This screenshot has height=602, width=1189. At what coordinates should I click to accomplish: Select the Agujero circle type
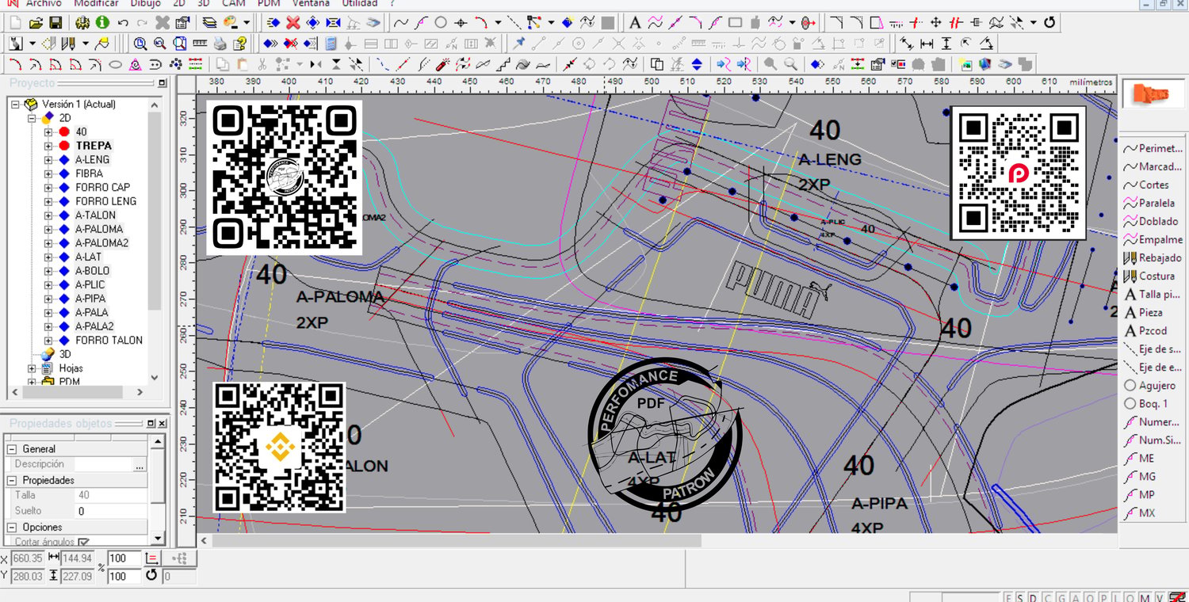(x=1149, y=386)
